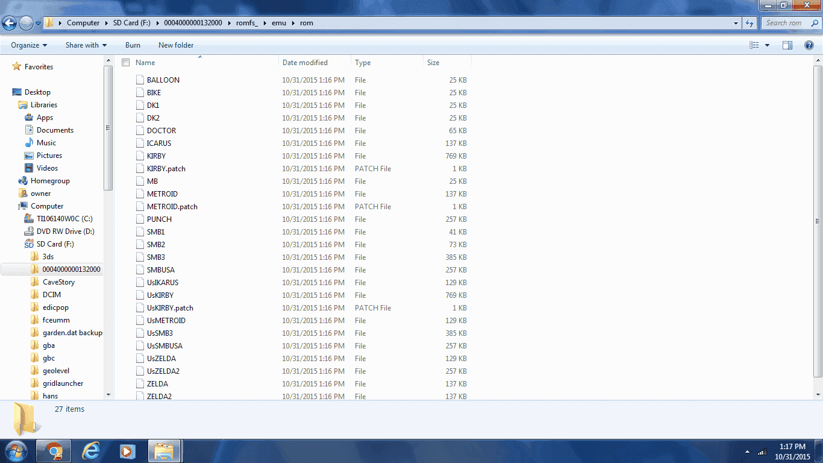The height and width of the screenshot is (463, 823).
Task: Open Google Chrome from the taskbar
Action: [x=54, y=451]
